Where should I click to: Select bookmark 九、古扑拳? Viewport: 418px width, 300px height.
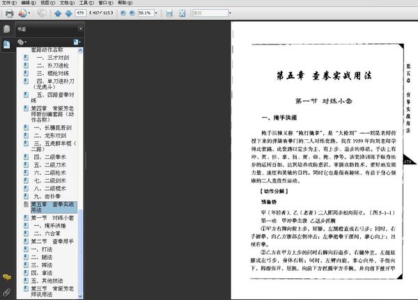47,196
